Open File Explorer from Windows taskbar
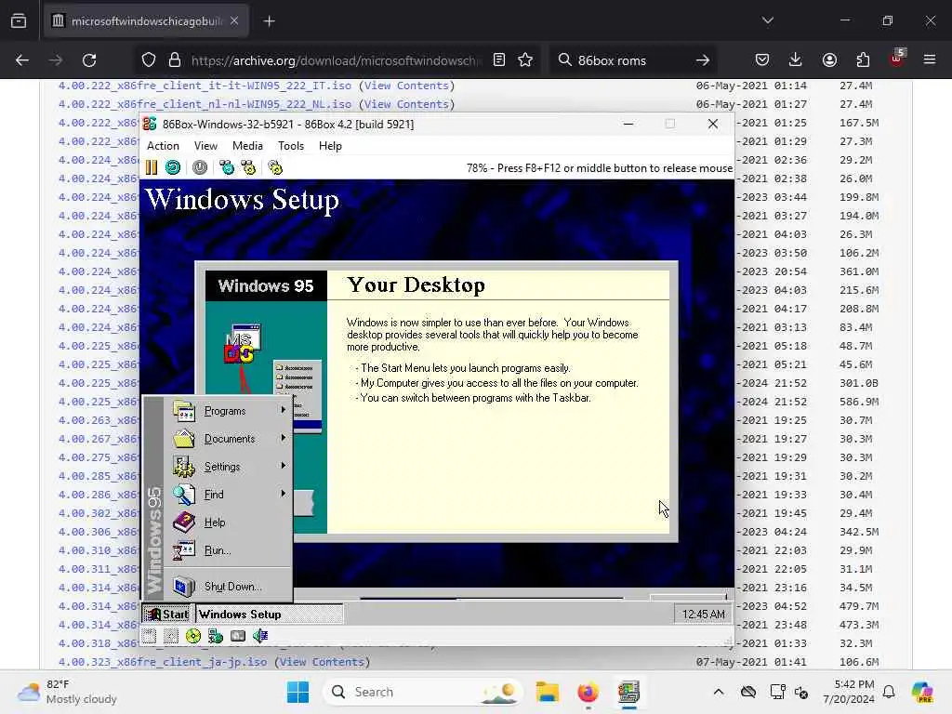The width and height of the screenshot is (952, 714). (547, 692)
